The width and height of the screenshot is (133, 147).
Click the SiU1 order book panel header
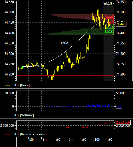[x=108, y=3]
